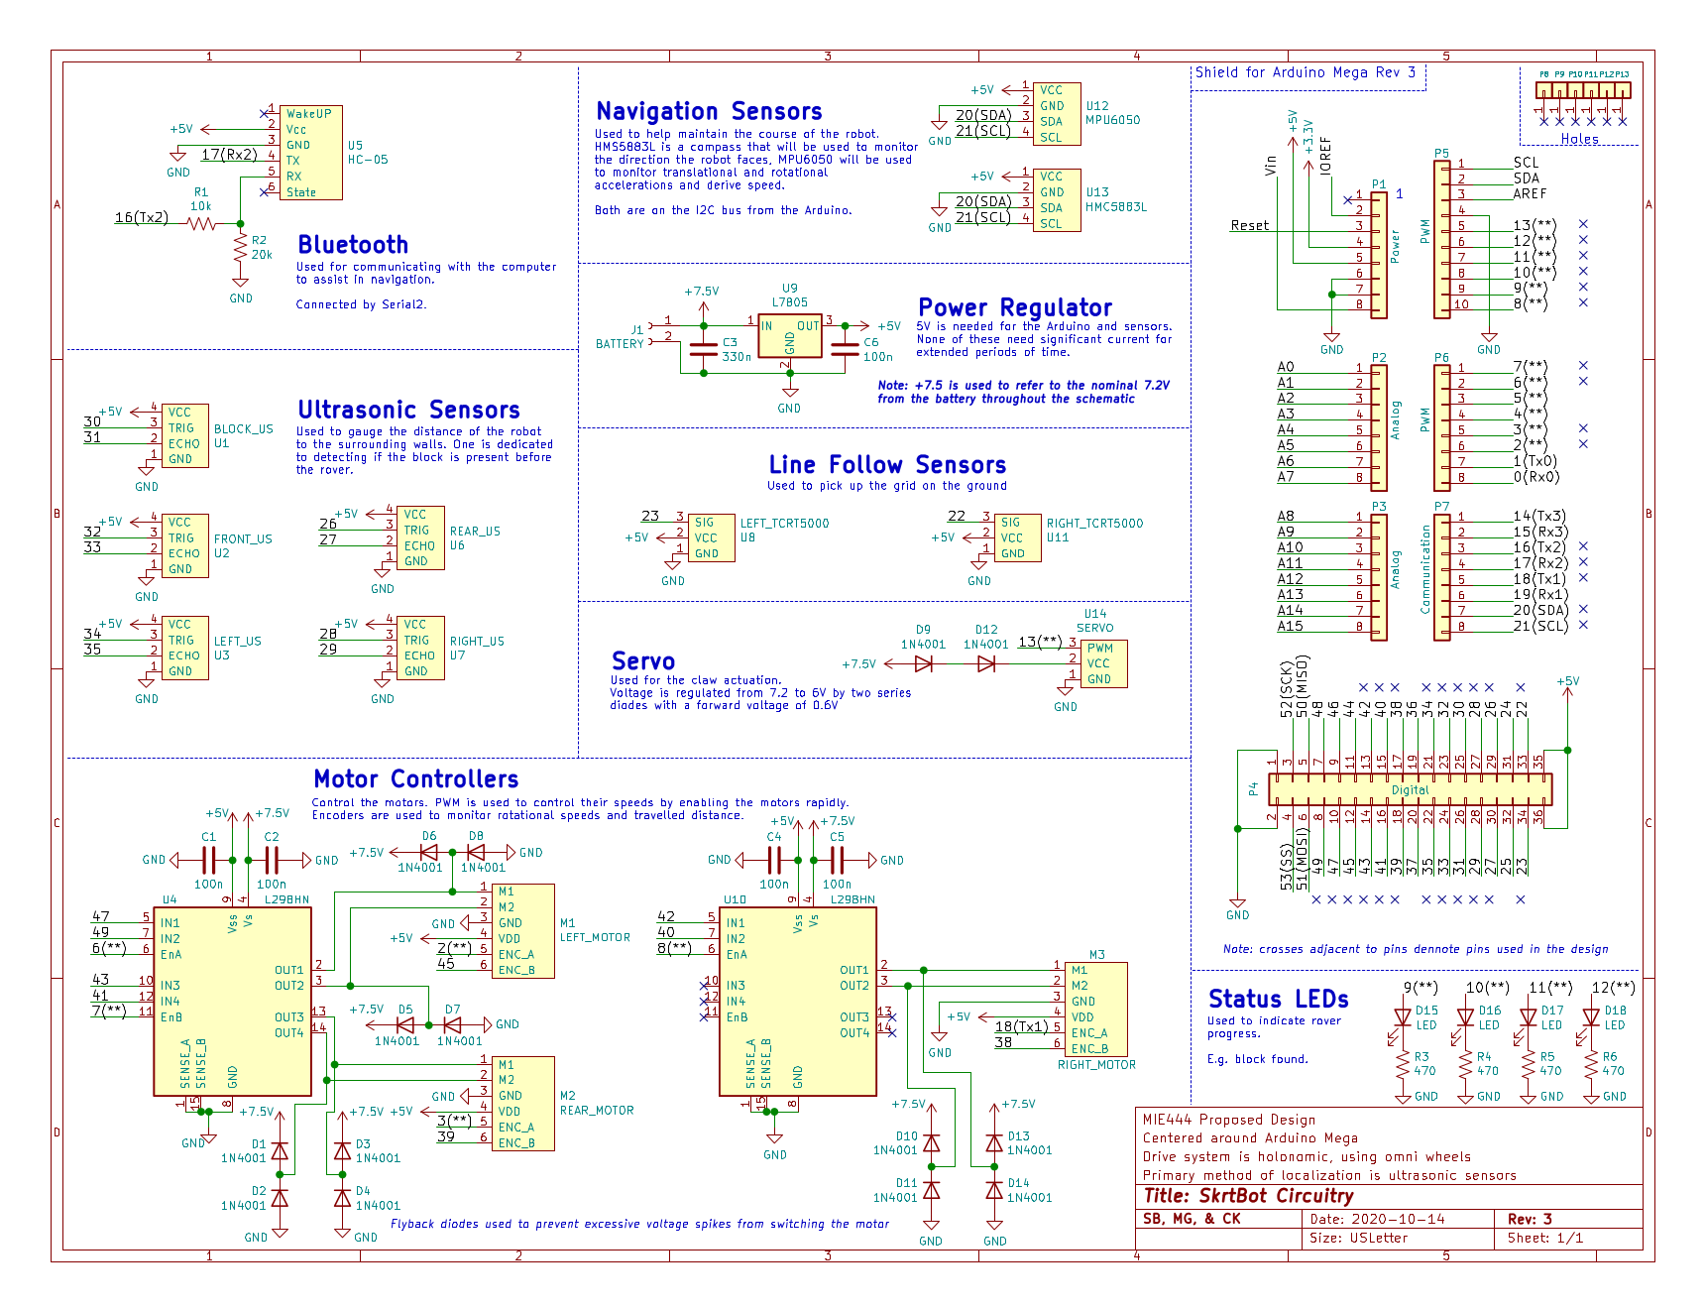Select the P7 Communication header connector

pyautogui.click(x=1442, y=577)
